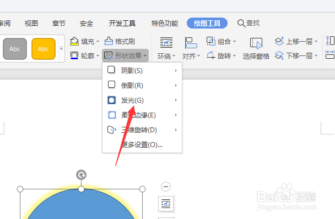Click the reflection effect icon in menu
This screenshot has width=335, height=219.
click(111, 85)
